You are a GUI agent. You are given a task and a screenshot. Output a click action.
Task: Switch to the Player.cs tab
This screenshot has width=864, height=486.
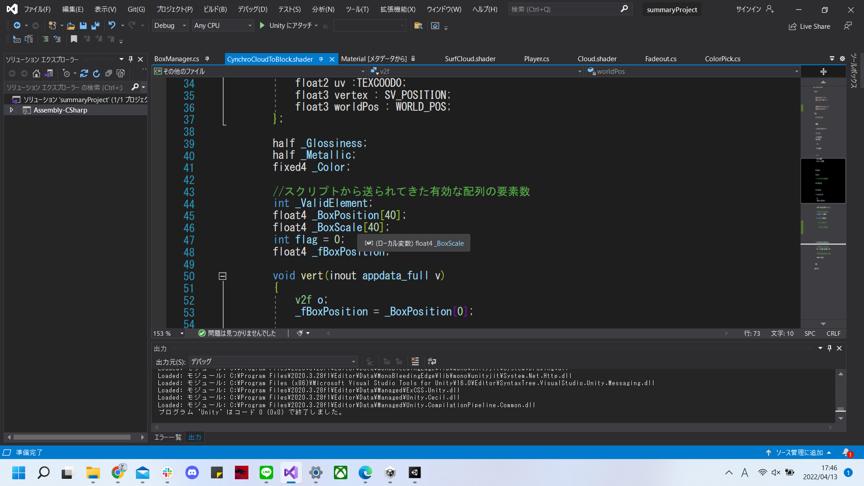coord(536,59)
